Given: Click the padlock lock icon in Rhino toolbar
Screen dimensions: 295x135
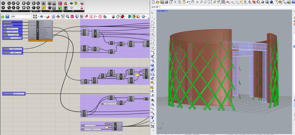Looking at the screenshot, I should click(250, 2).
